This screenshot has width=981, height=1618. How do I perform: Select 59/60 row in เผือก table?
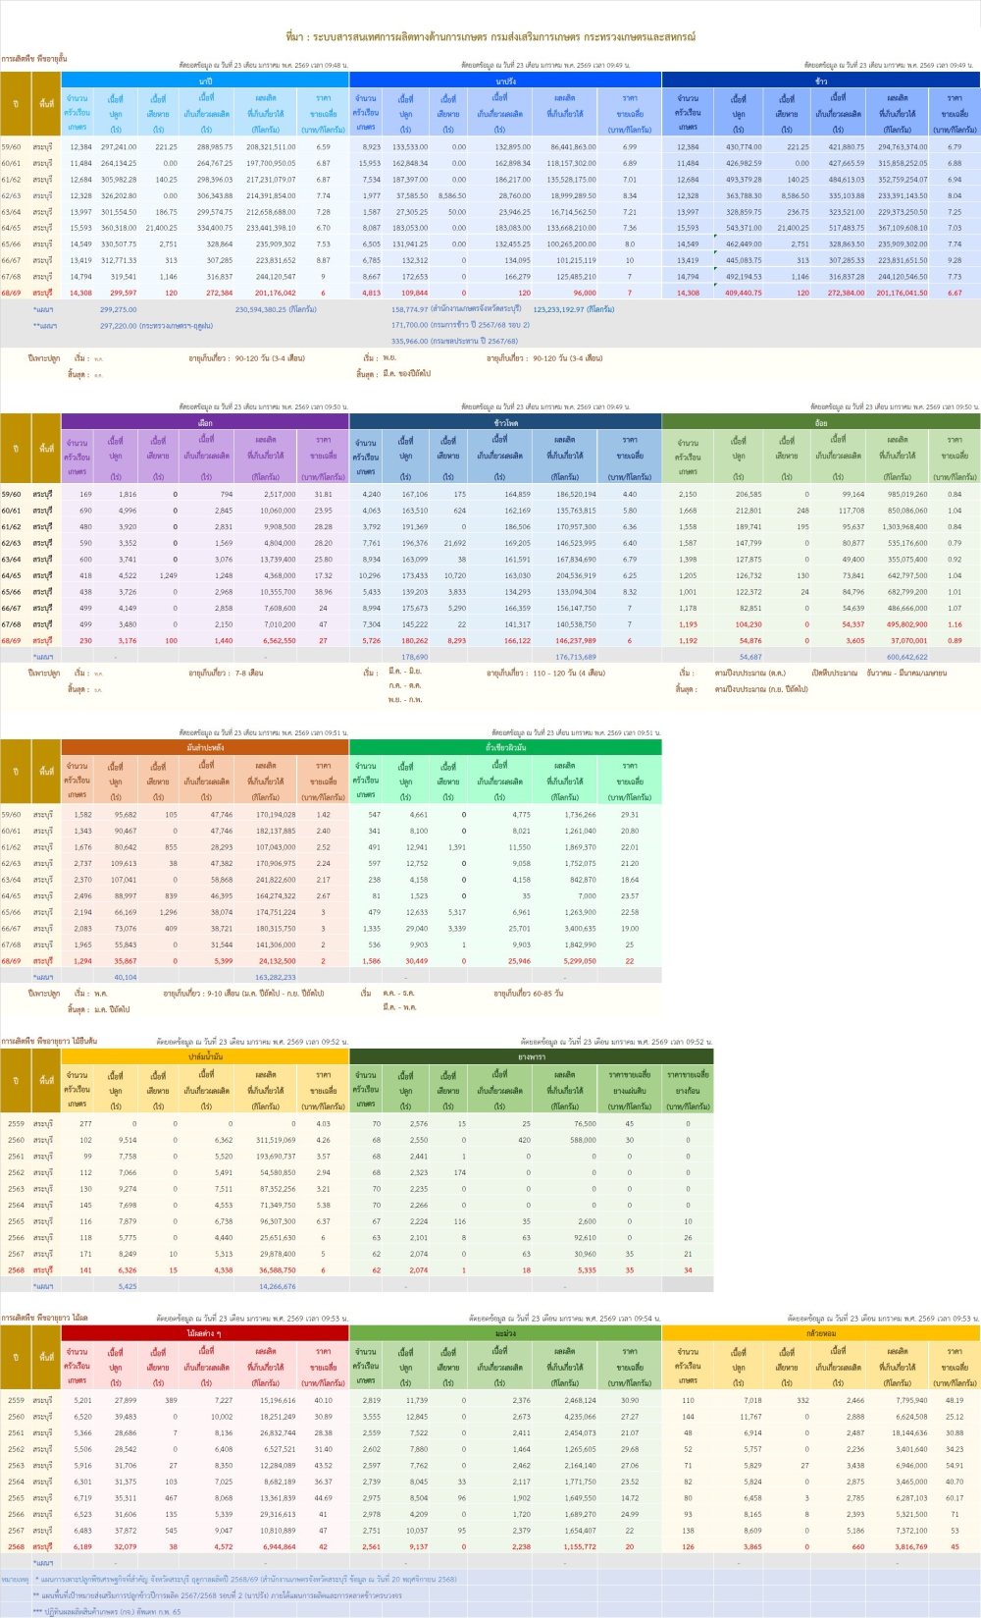12,494
